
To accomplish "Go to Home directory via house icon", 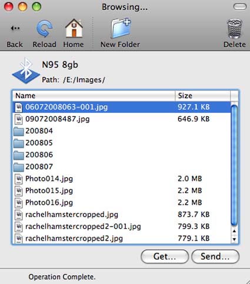I will coord(74,28).
